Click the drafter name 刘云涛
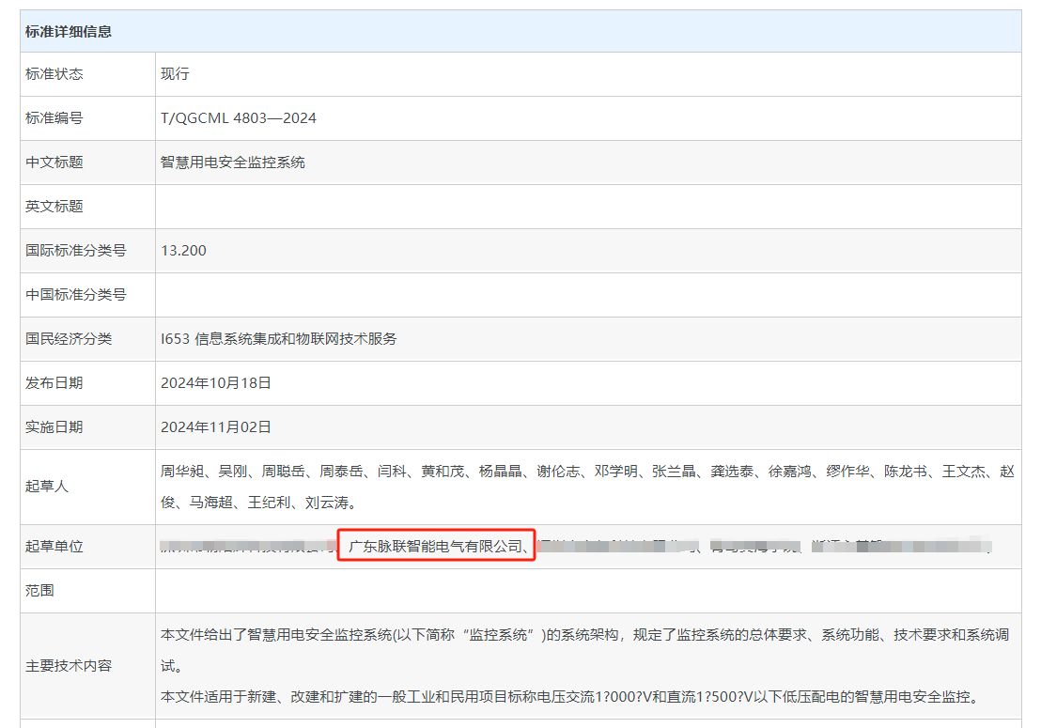 pyautogui.click(x=328, y=503)
